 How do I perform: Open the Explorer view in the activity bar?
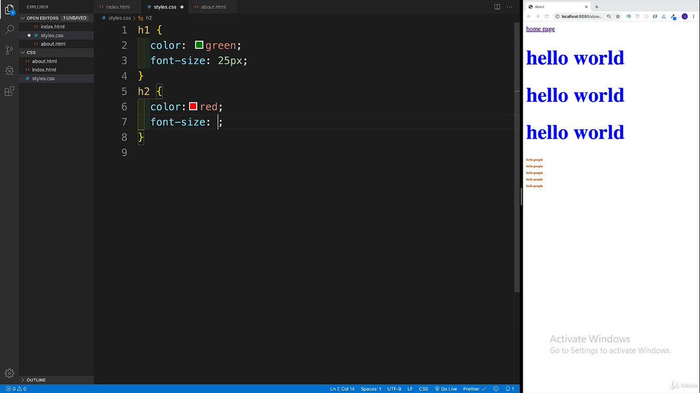click(x=9, y=9)
